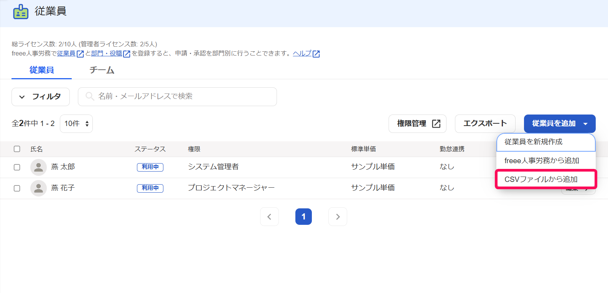608x293 pixels.
Task: Click the external link icon beside 部門・役職
Action: [127, 54]
